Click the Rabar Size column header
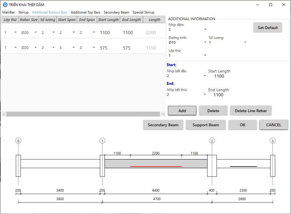 coord(29,20)
